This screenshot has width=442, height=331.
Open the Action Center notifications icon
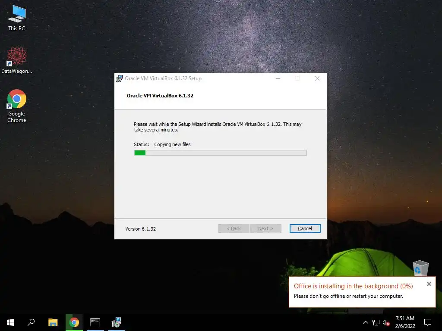coord(428,322)
